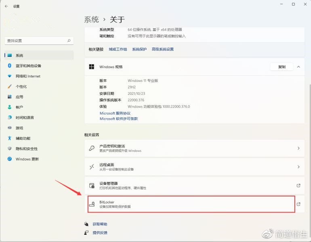311x242 pixels.
Task: Open Microsoft 软件许可条款 link
Action: [x=119, y=119]
